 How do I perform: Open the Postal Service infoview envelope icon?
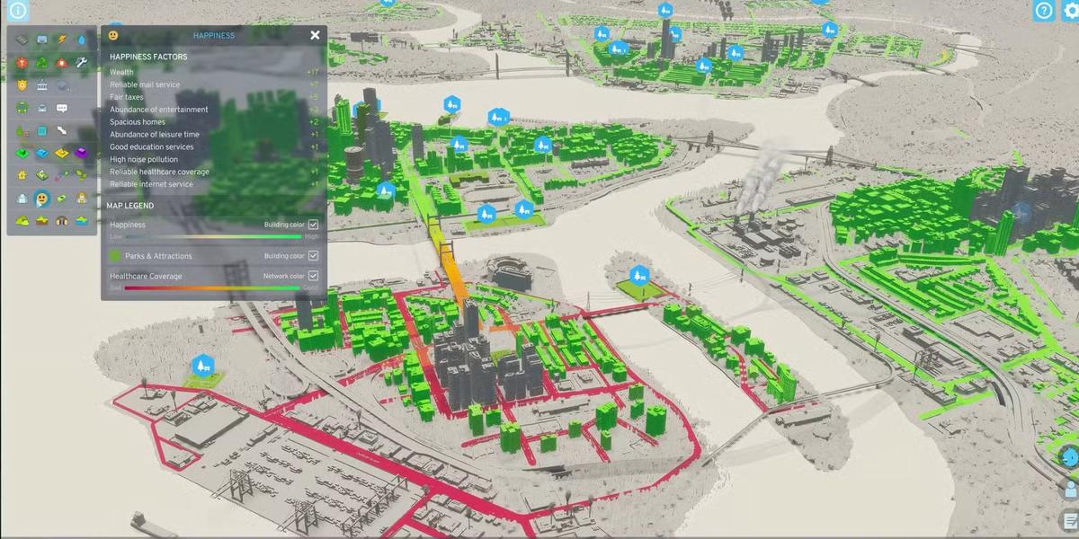coord(42,107)
